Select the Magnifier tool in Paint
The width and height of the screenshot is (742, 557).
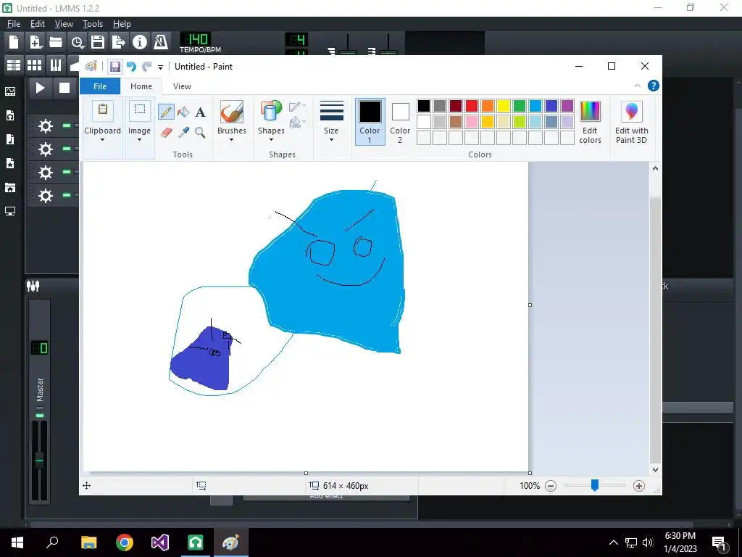click(201, 132)
